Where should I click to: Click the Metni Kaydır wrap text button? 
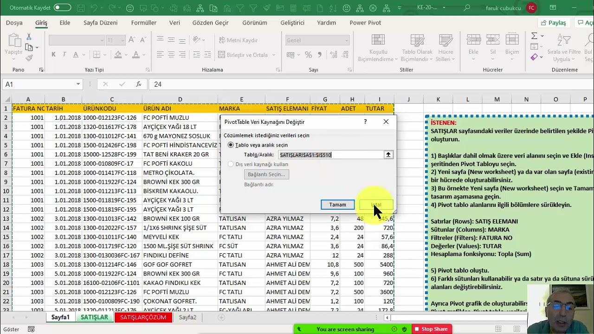pos(238,40)
